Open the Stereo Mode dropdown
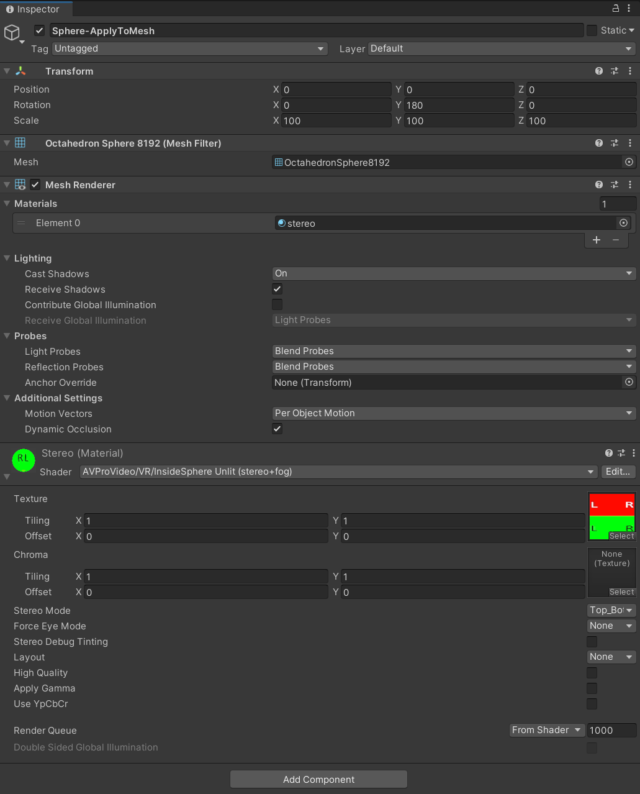Image resolution: width=640 pixels, height=794 pixels. click(611, 610)
